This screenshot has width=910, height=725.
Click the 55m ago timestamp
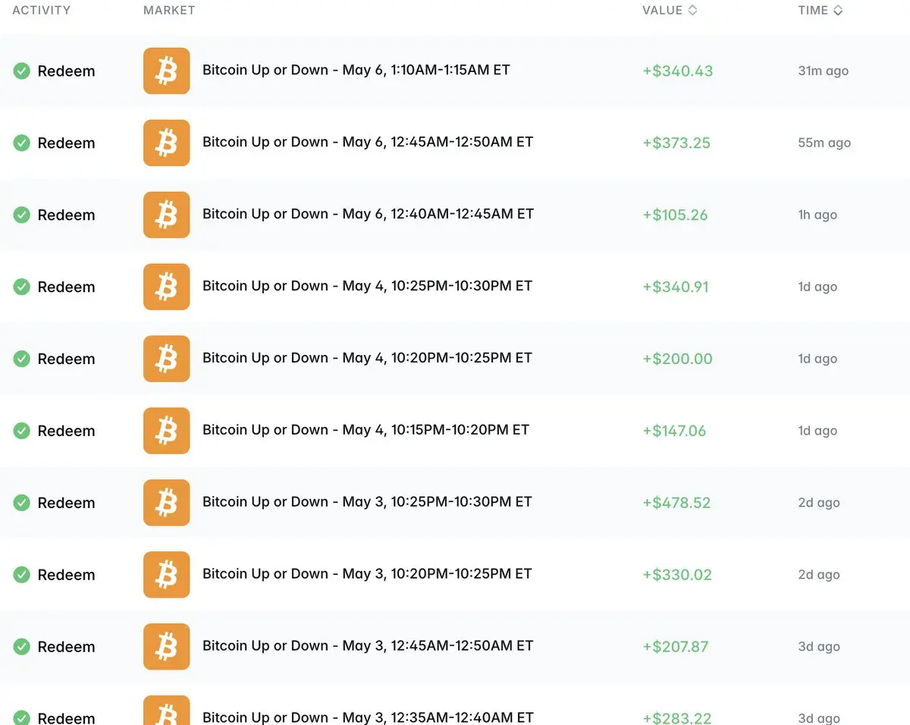coord(824,143)
